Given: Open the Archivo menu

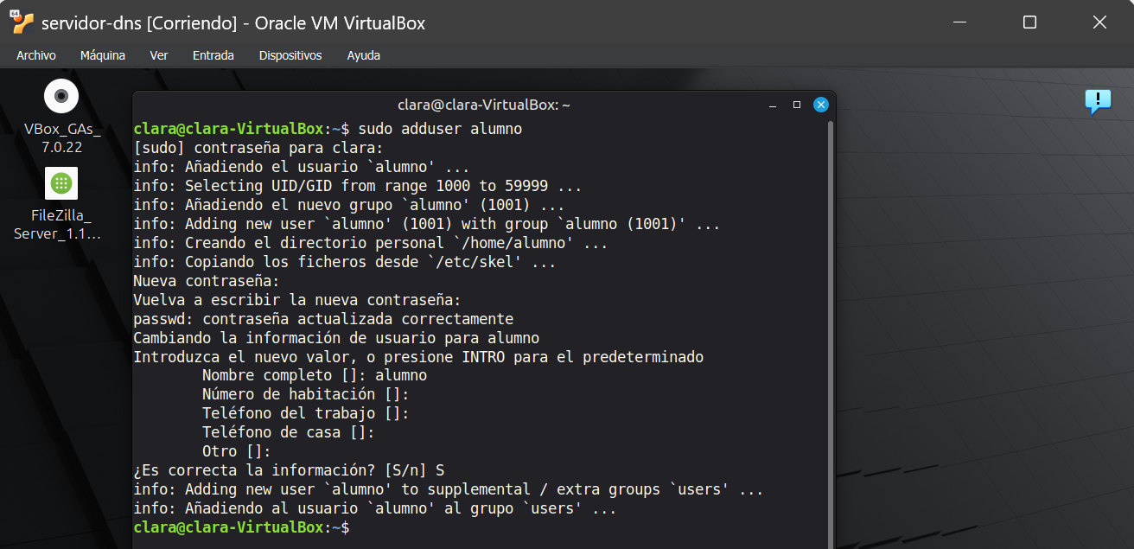Looking at the screenshot, I should 36,55.
